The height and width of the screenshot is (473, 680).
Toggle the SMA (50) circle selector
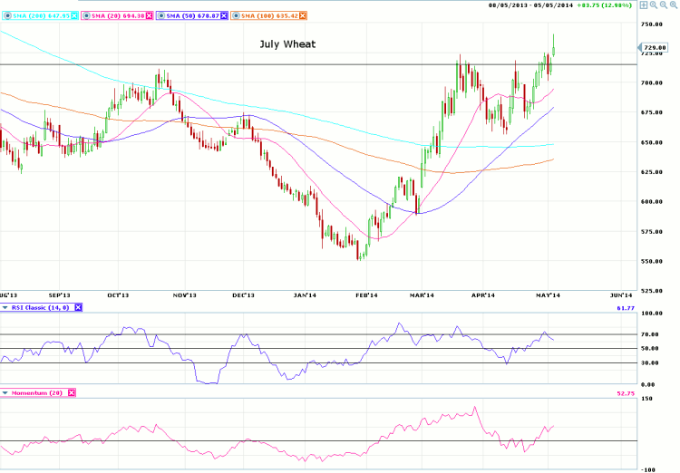161,15
